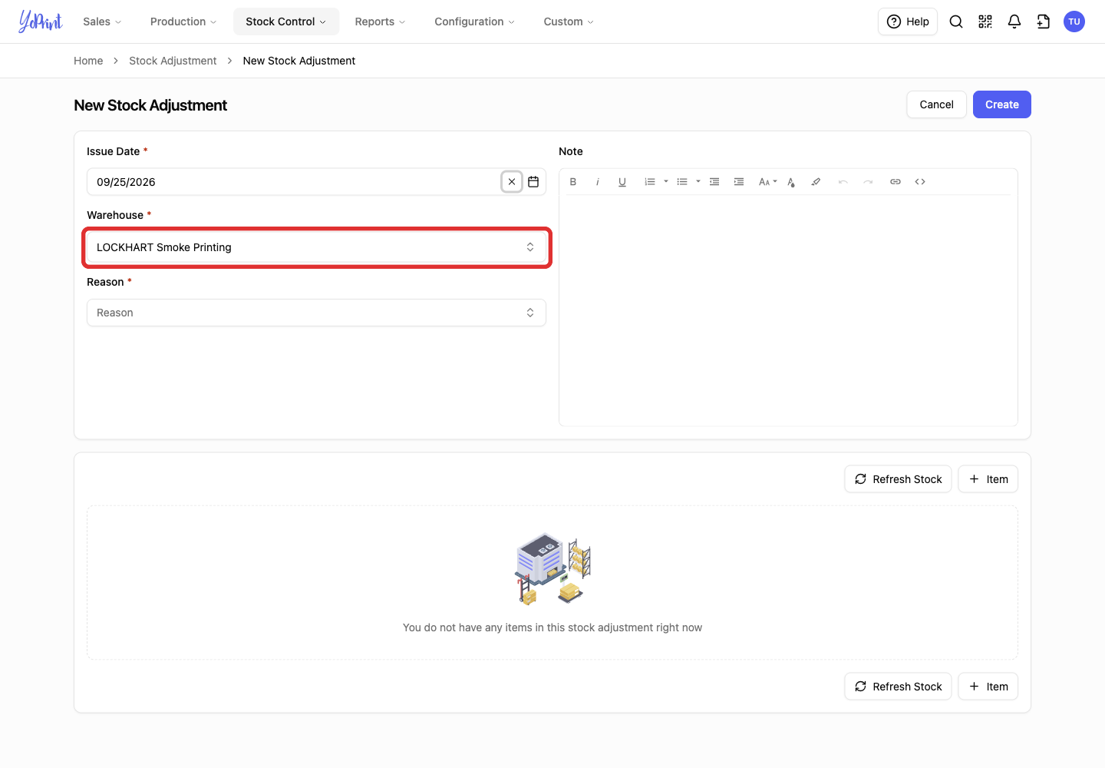The width and height of the screenshot is (1105, 768).
Task: Click the upper add Item button
Action: click(988, 479)
